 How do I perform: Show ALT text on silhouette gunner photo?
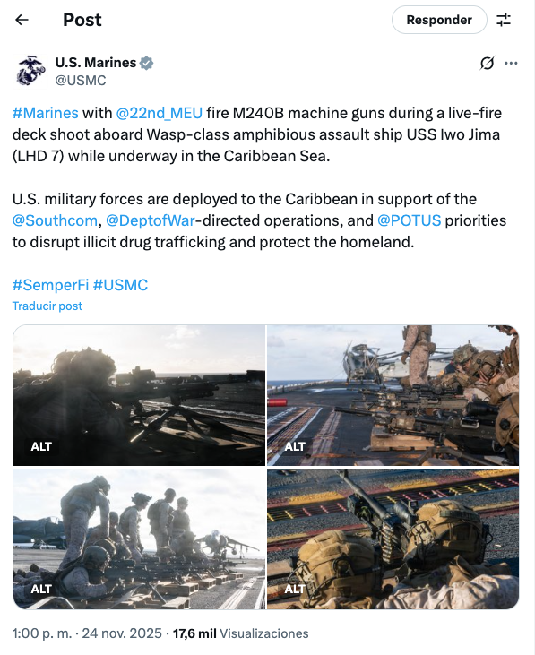(x=41, y=446)
